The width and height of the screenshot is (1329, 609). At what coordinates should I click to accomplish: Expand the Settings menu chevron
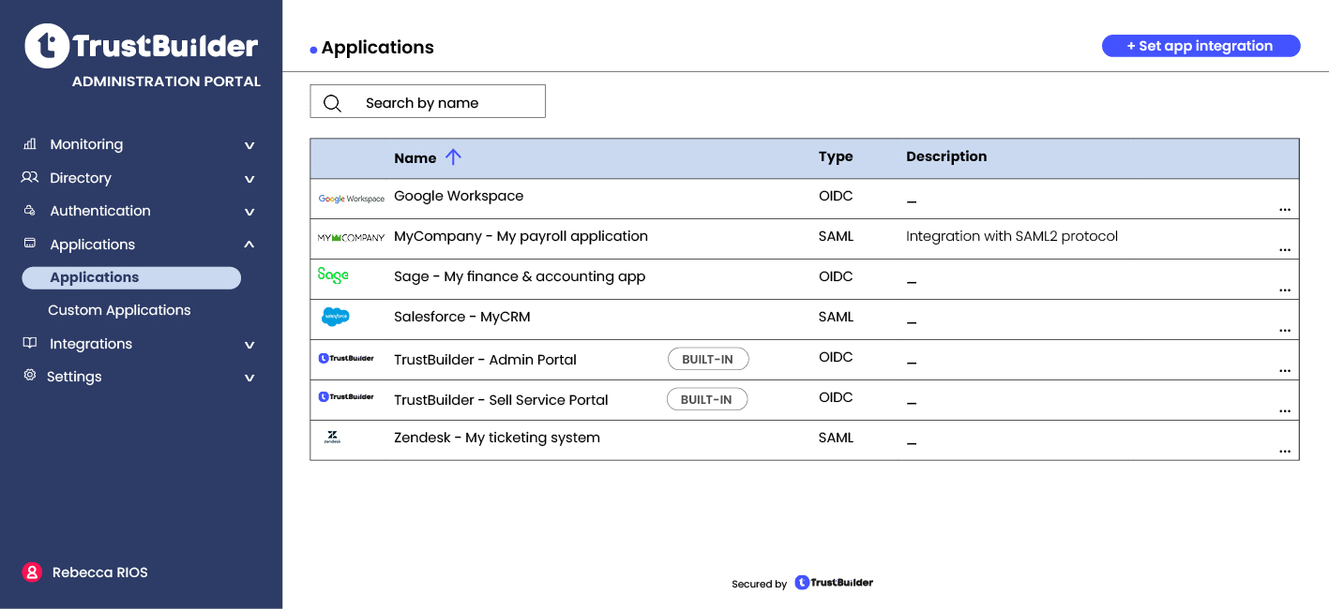click(x=249, y=378)
